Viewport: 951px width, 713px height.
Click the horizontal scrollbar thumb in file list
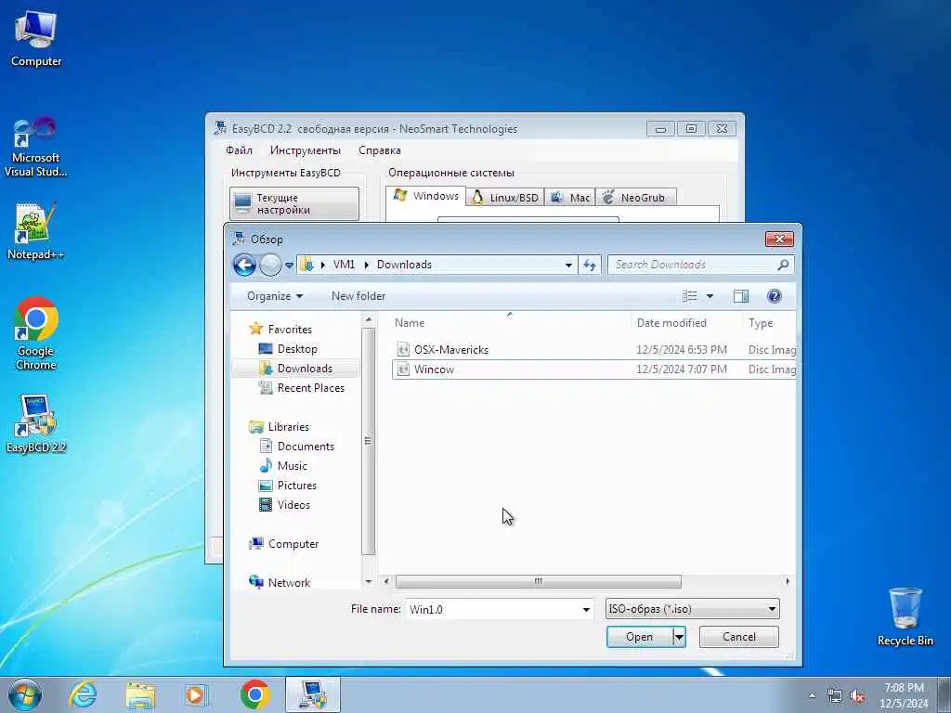coord(539,581)
